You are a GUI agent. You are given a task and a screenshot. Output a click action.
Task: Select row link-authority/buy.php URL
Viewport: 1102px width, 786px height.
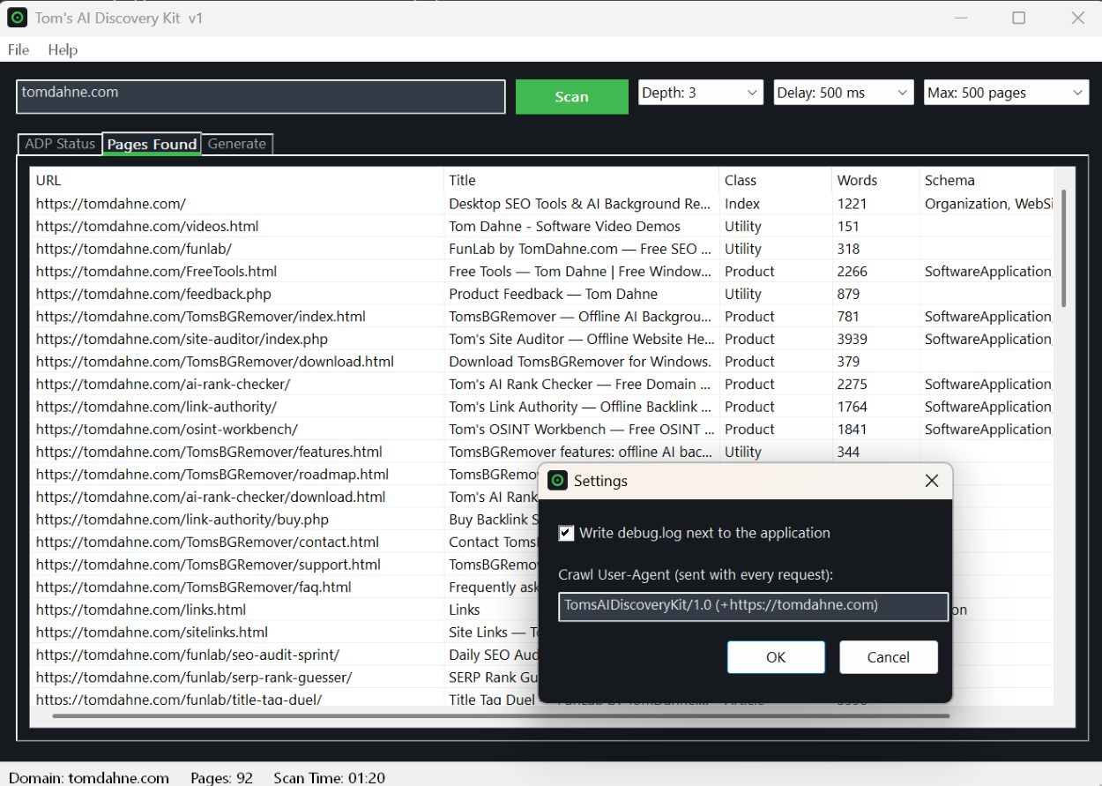click(x=182, y=520)
